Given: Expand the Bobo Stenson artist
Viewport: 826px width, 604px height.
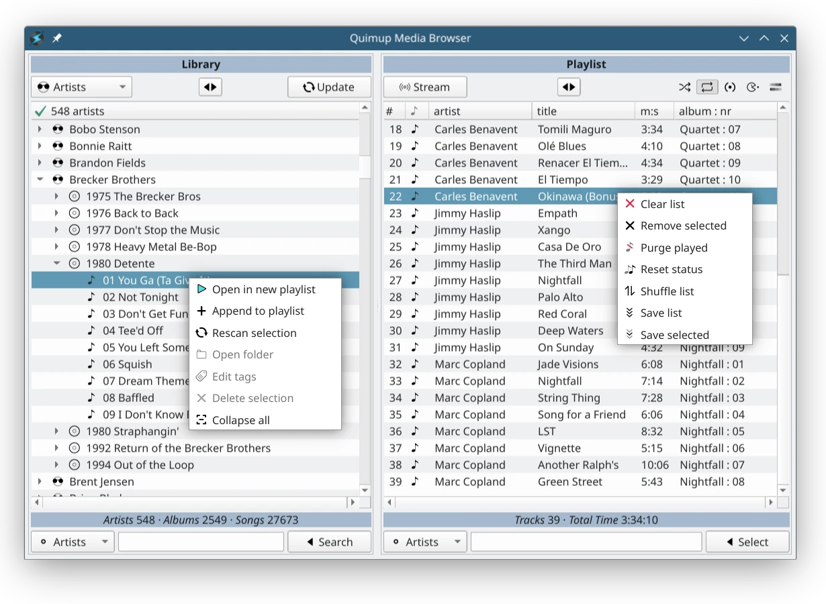Looking at the screenshot, I should click(x=40, y=130).
